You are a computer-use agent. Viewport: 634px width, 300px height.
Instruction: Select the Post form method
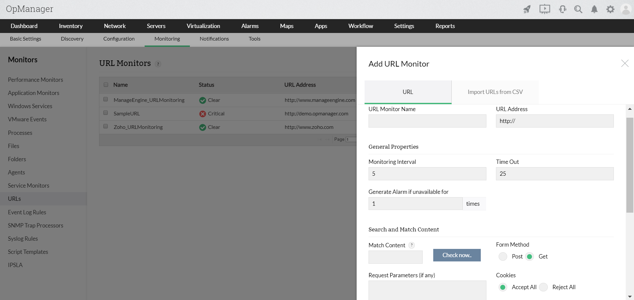503,256
